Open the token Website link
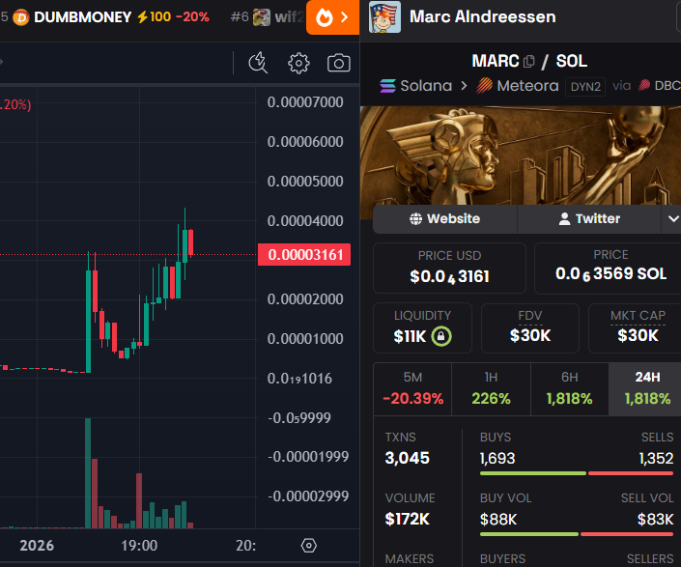Screen dimensions: 681x567 (x=444, y=219)
